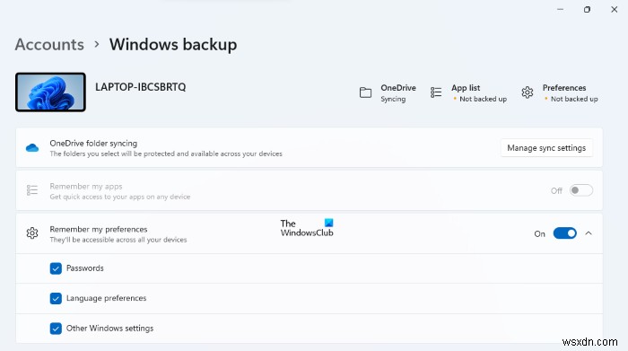This screenshot has height=351, width=628.
Task: Uncheck Language preferences checkbox
Action: [x=56, y=298]
